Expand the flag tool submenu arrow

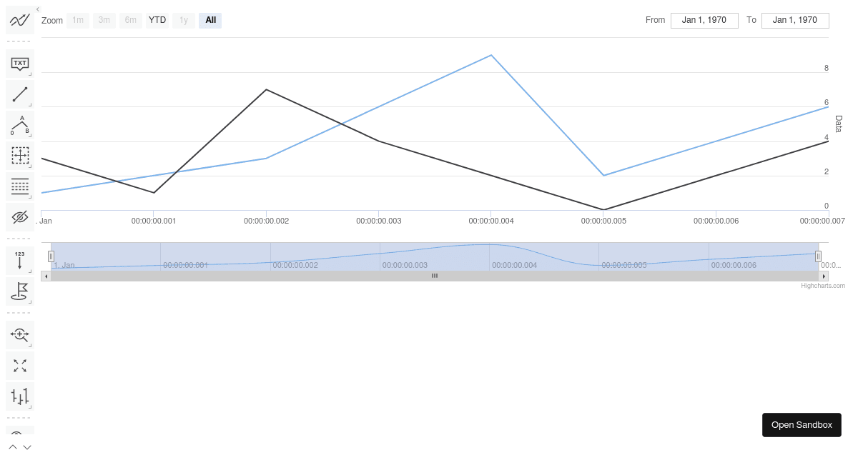tap(30, 301)
